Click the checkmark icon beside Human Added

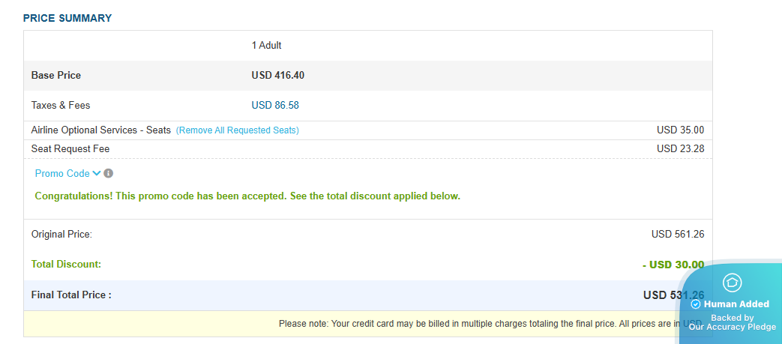tap(695, 304)
